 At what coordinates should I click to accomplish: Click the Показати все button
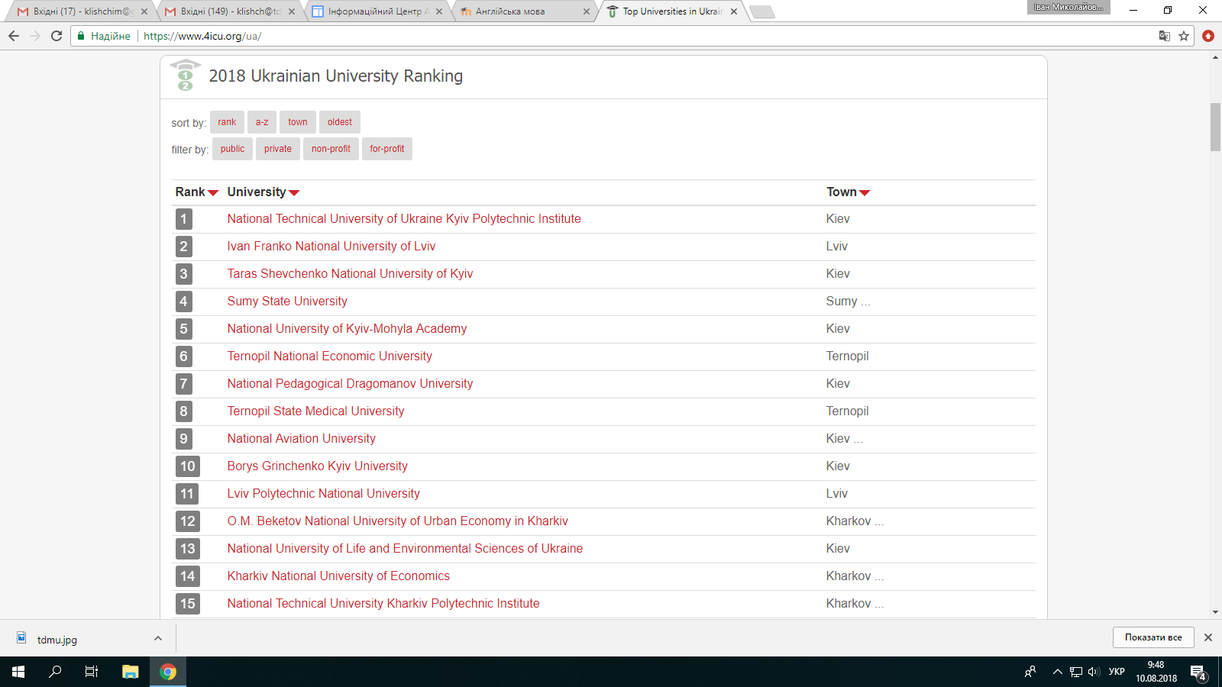[x=1152, y=637]
